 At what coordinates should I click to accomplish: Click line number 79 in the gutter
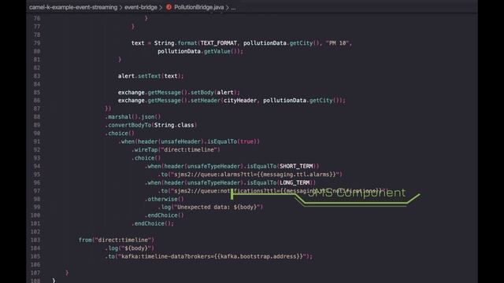(37, 43)
